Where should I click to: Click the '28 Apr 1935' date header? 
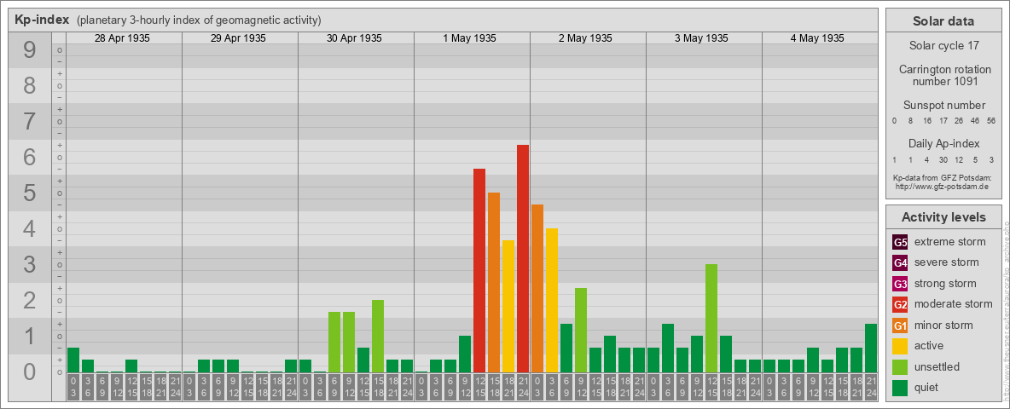pyautogui.click(x=122, y=38)
